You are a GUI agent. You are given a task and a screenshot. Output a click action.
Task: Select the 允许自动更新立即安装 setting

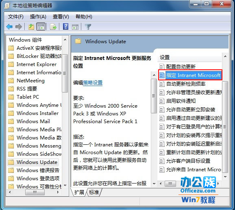[x=187, y=109]
